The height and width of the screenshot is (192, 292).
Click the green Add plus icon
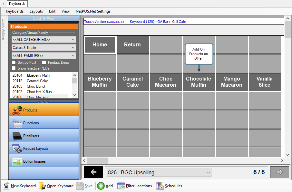point(101,186)
